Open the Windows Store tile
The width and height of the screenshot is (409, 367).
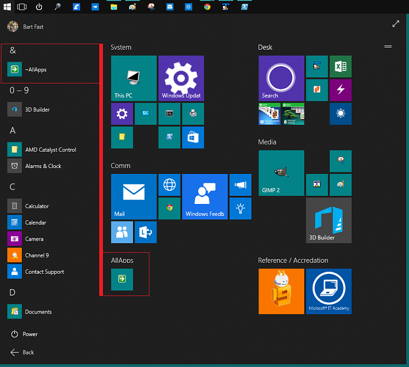click(193, 137)
